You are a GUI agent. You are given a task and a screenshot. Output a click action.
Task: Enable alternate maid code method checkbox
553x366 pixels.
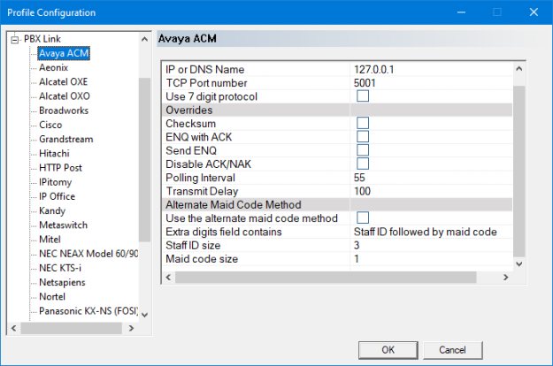tap(363, 218)
